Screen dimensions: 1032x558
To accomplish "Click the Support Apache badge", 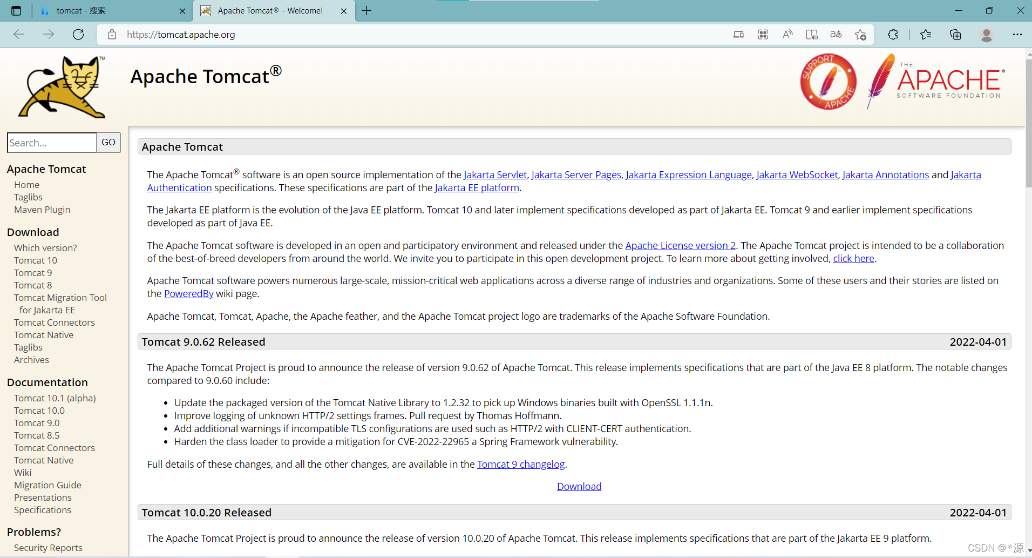I will pyautogui.click(x=828, y=82).
